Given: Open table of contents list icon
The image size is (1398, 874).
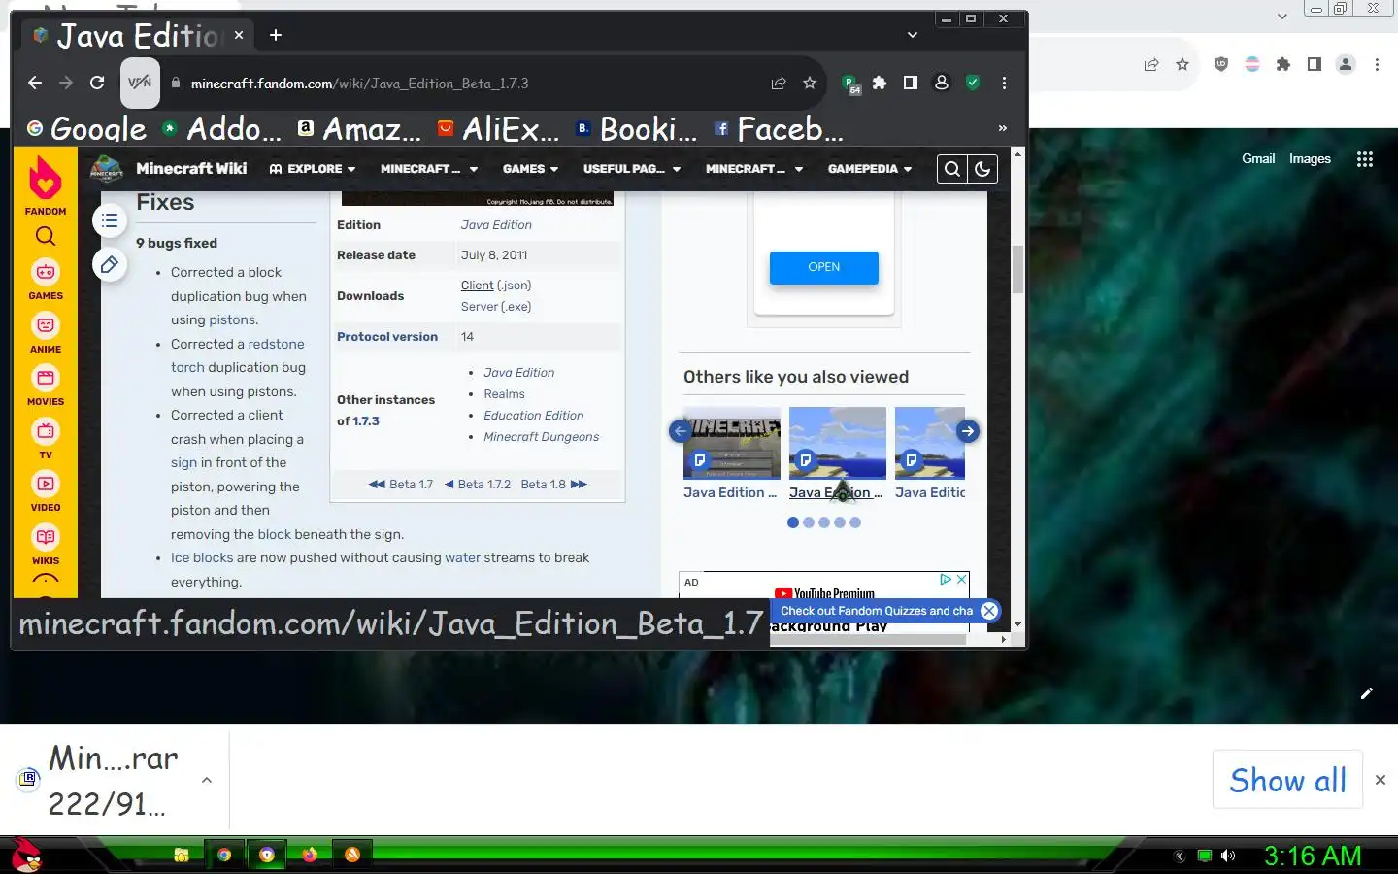Looking at the screenshot, I should coord(110,221).
